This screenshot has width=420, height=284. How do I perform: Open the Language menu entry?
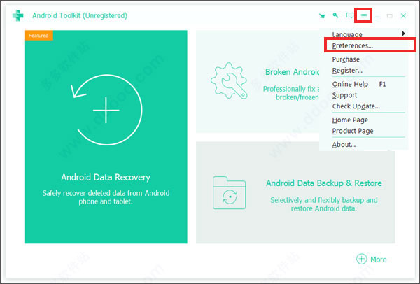pyautogui.click(x=347, y=34)
